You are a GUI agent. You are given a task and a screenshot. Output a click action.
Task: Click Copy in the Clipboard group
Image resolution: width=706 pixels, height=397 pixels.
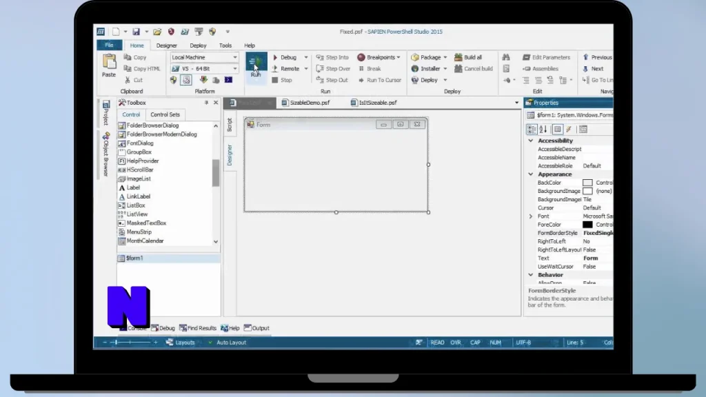click(x=135, y=58)
